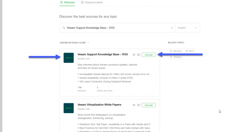Click similar-feeds icon beside White Papers Follow

pos(139,105)
